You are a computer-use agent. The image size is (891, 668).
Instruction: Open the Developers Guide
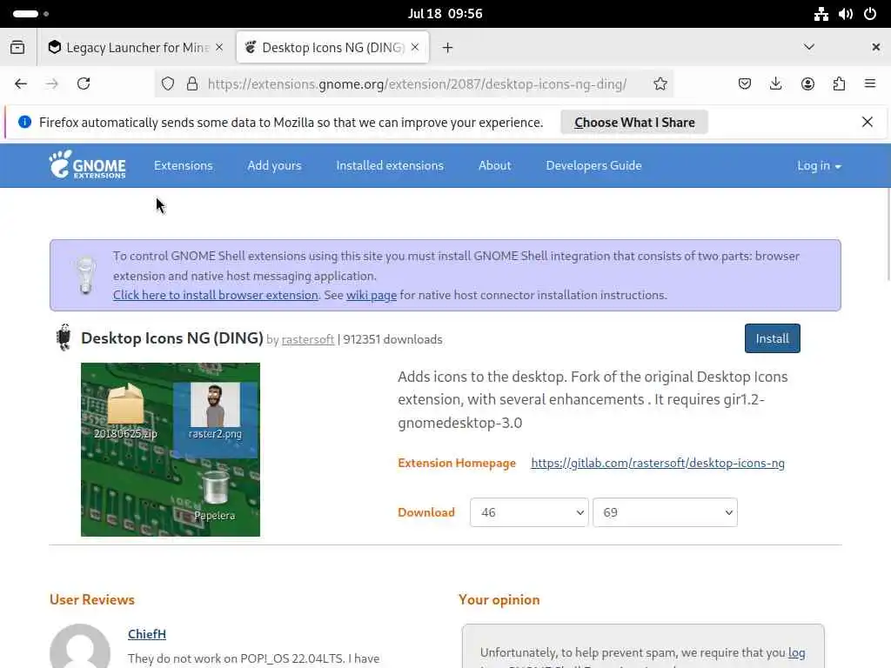pos(593,165)
